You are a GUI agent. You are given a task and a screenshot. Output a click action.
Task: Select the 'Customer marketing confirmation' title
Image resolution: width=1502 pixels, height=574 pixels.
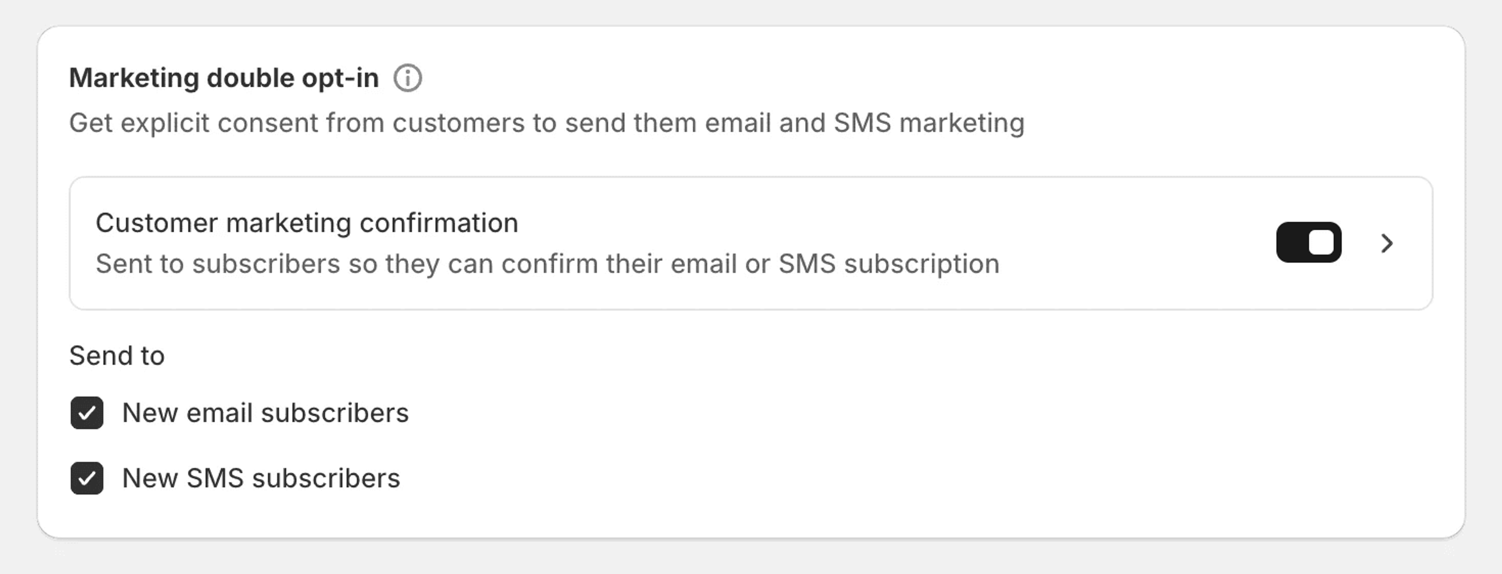[307, 222]
